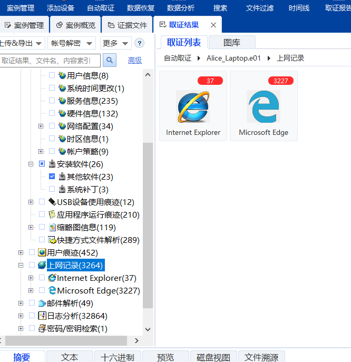Click the USB device icon beside USB设备使用痕迹
Viewport: 351px width, 362px height.
click(52, 202)
